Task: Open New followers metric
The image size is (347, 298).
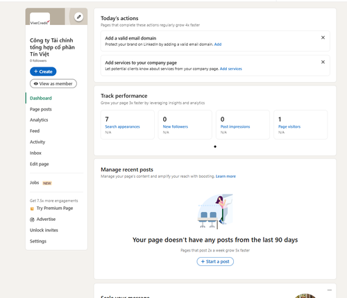Action: coord(176,126)
